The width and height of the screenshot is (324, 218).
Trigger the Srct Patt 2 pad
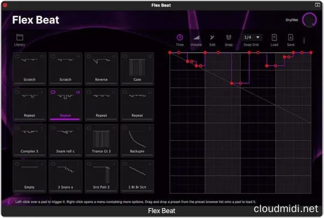[x=102, y=176]
